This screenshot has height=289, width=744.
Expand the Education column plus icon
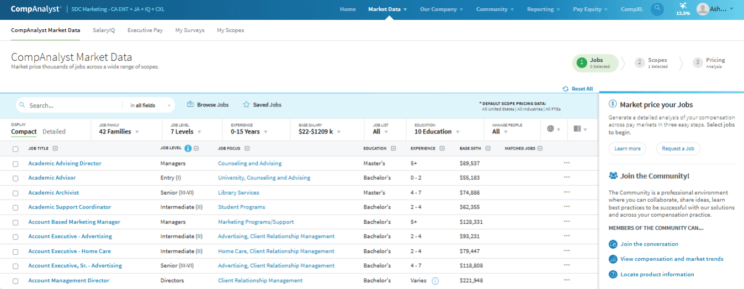point(394,148)
